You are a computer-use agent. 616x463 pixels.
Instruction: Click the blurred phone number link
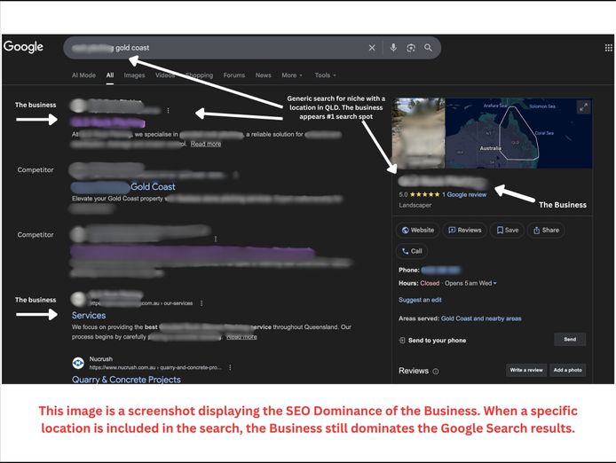click(440, 271)
